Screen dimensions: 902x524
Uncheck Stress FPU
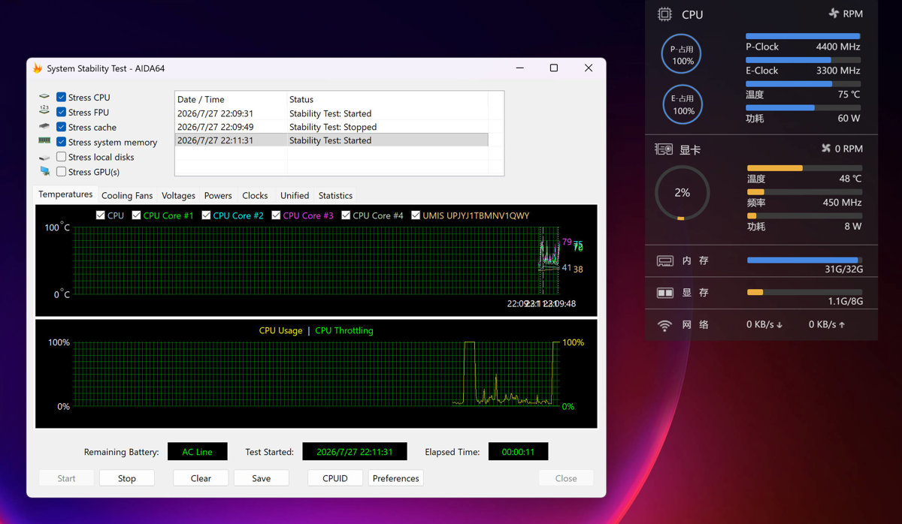point(62,112)
